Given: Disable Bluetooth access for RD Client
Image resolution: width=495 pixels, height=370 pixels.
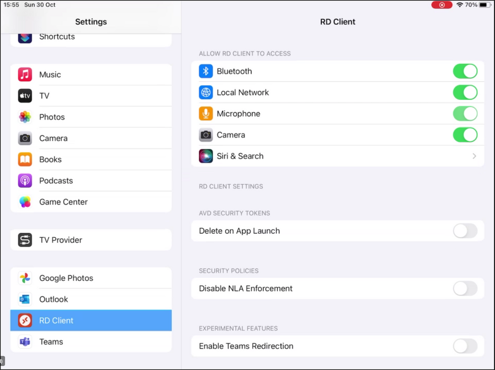Looking at the screenshot, I should 465,71.
